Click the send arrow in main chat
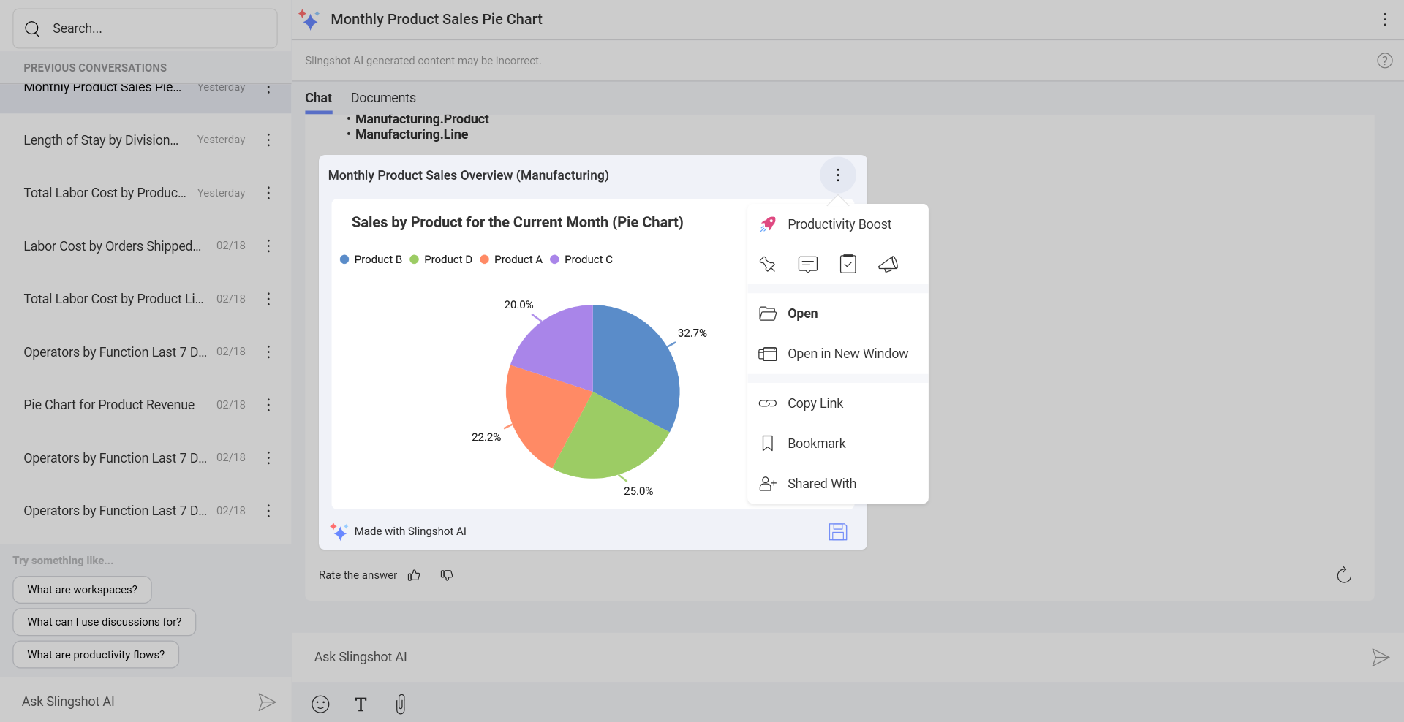The height and width of the screenshot is (722, 1404). 1381,657
